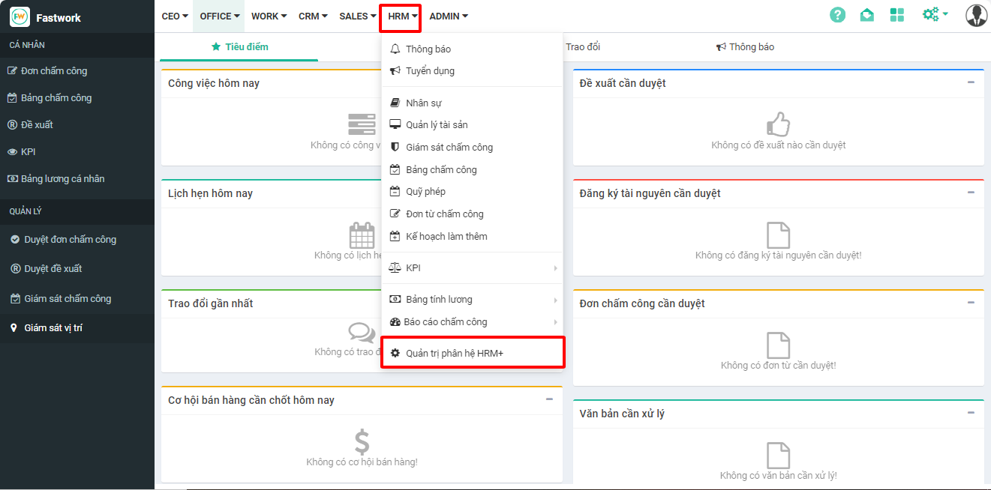Open the green apps grid icon
The width and height of the screenshot is (991, 490).
pos(896,15)
